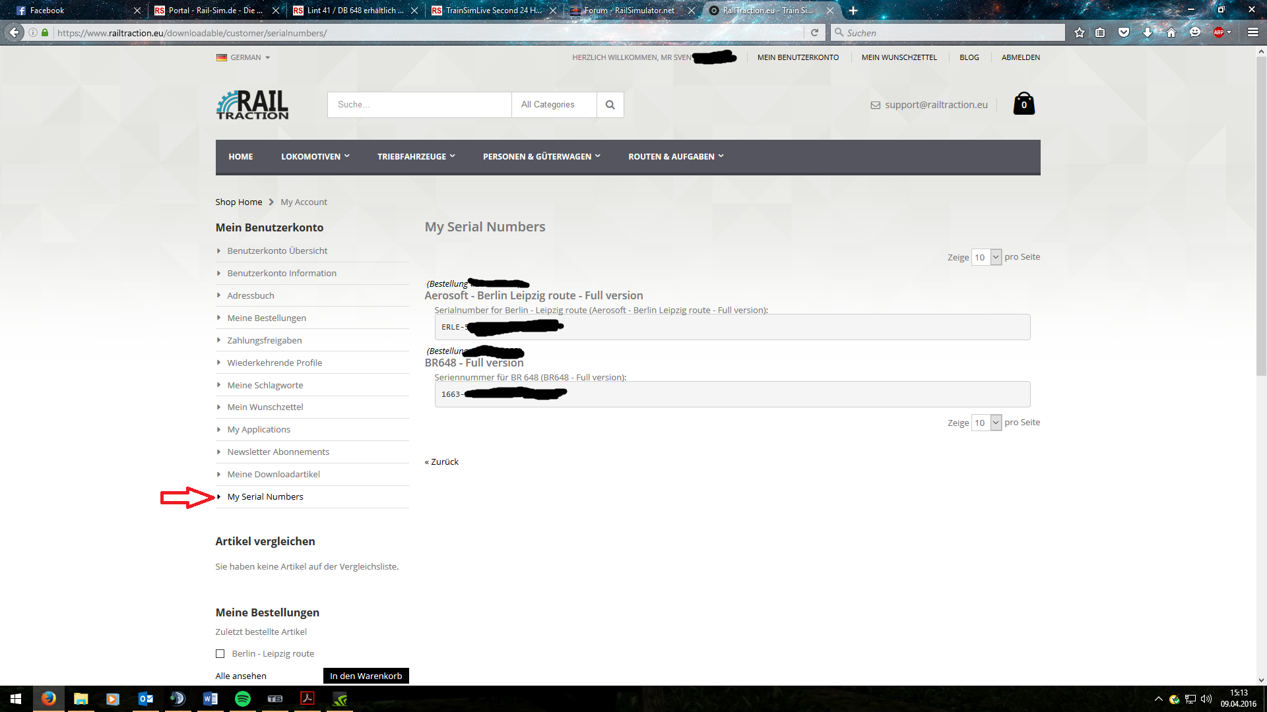Click the Firefox downloads arrow icon
1267x712 pixels.
(1148, 32)
